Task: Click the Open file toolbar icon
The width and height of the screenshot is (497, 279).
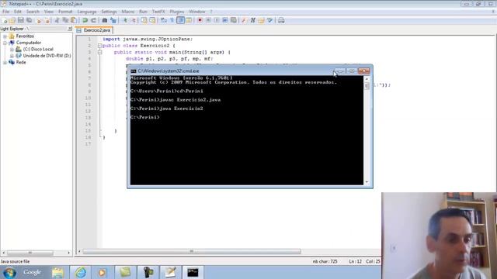Action: point(12,21)
